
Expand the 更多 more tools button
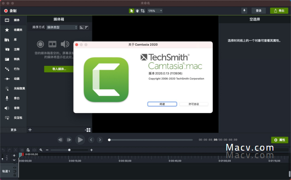13,130
